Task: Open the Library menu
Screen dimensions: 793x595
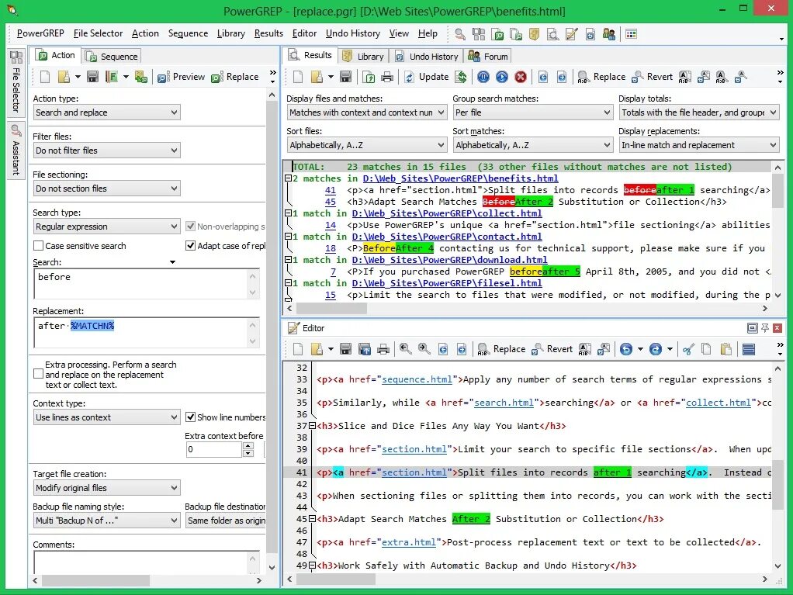Action: pyautogui.click(x=230, y=33)
